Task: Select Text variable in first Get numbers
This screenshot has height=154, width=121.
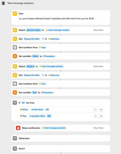Action: 42,47
